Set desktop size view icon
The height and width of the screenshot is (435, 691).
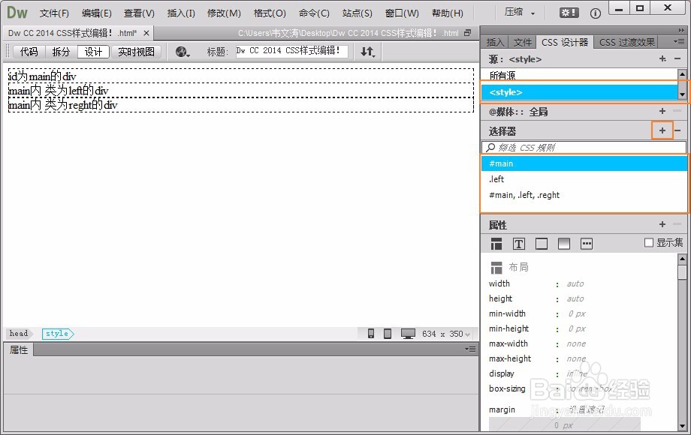(408, 334)
